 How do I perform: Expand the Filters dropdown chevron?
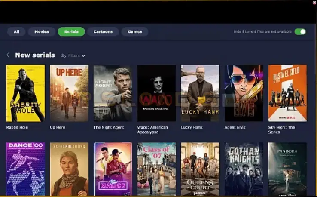point(83,56)
